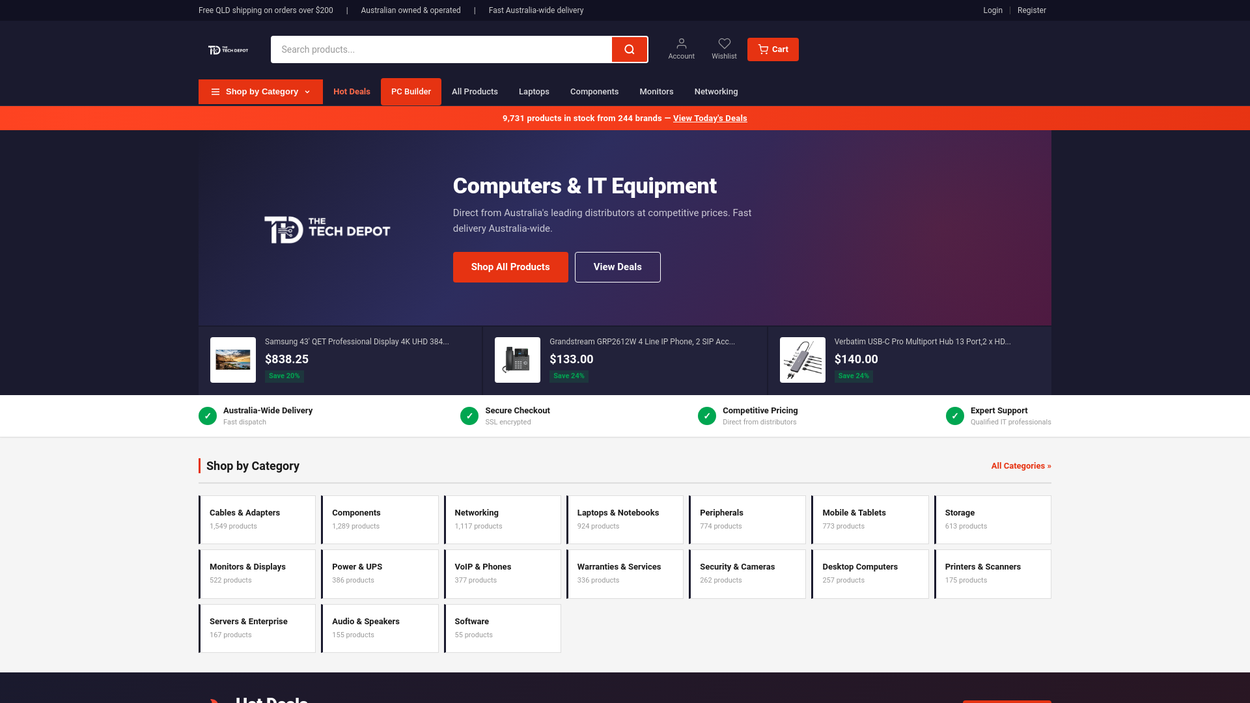This screenshot has height=703, width=1250.
Task: Open the Desktop Computers category
Action: pyautogui.click(x=870, y=574)
